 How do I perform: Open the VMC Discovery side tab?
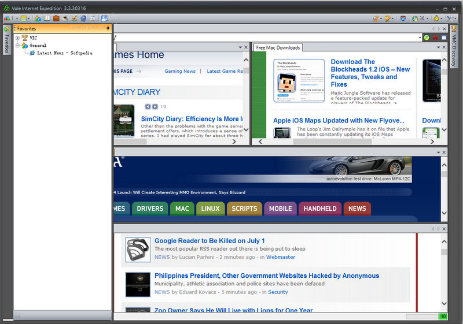tap(454, 47)
